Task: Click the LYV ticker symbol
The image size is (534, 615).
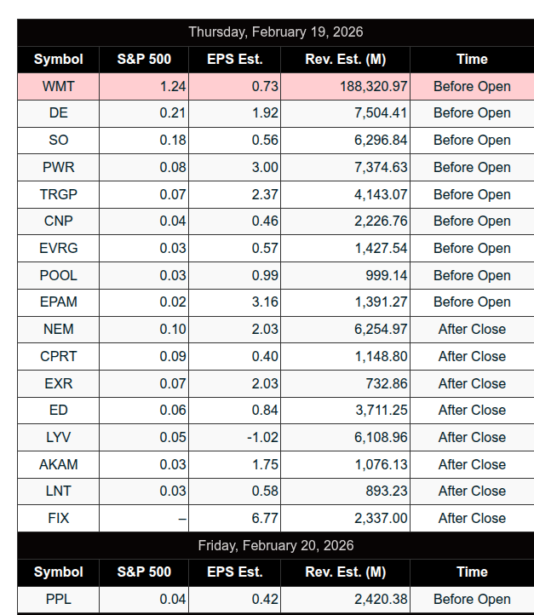Action: 58,437
